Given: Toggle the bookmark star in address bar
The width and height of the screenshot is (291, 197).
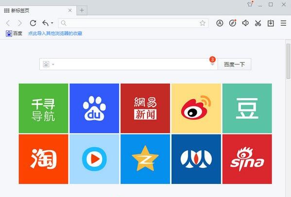Looking at the screenshot, I should [203, 23].
